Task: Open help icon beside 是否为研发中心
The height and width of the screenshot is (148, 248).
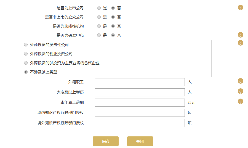Action: click(x=240, y=35)
